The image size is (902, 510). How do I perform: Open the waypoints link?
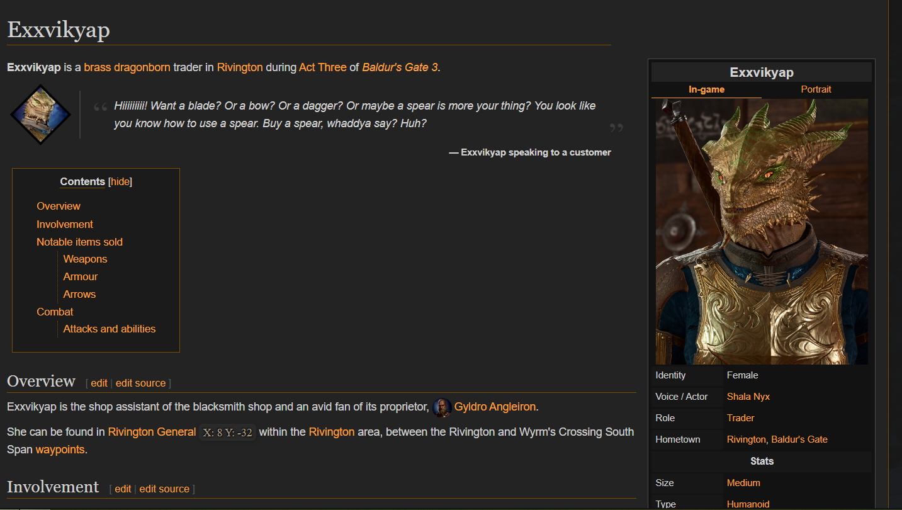tap(60, 450)
